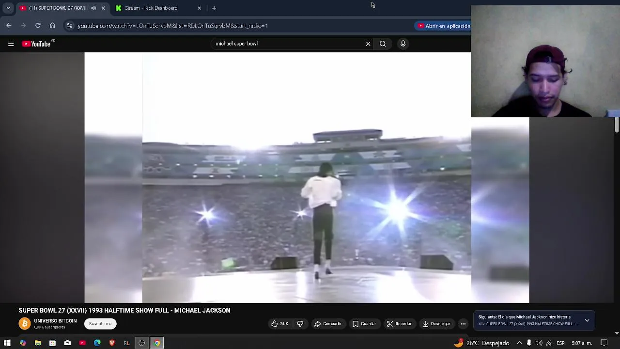This screenshot has height=349, width=620.
Task: Open File Explorer from the taskbar
Action: [x=37, y=343]
